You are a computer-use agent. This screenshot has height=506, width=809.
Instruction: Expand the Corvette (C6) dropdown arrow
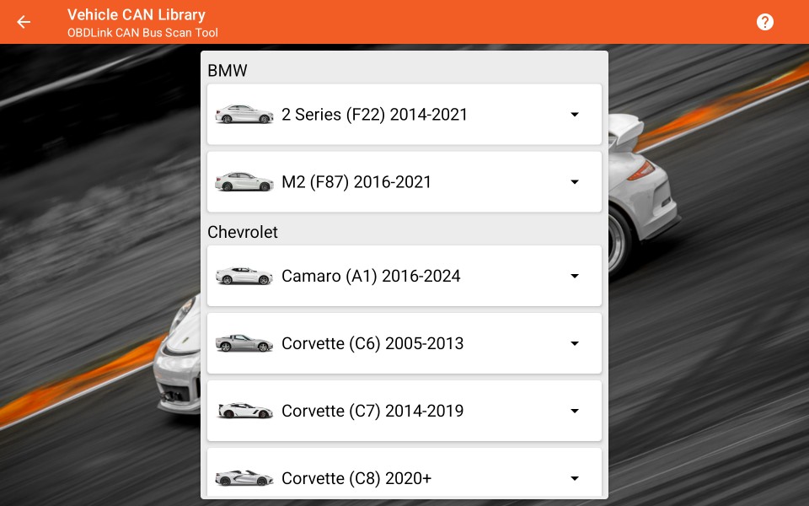[575, 343]
